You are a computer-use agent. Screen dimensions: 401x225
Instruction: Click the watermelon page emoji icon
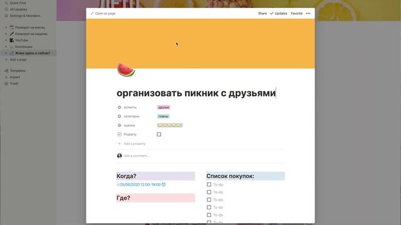(126, 69)
